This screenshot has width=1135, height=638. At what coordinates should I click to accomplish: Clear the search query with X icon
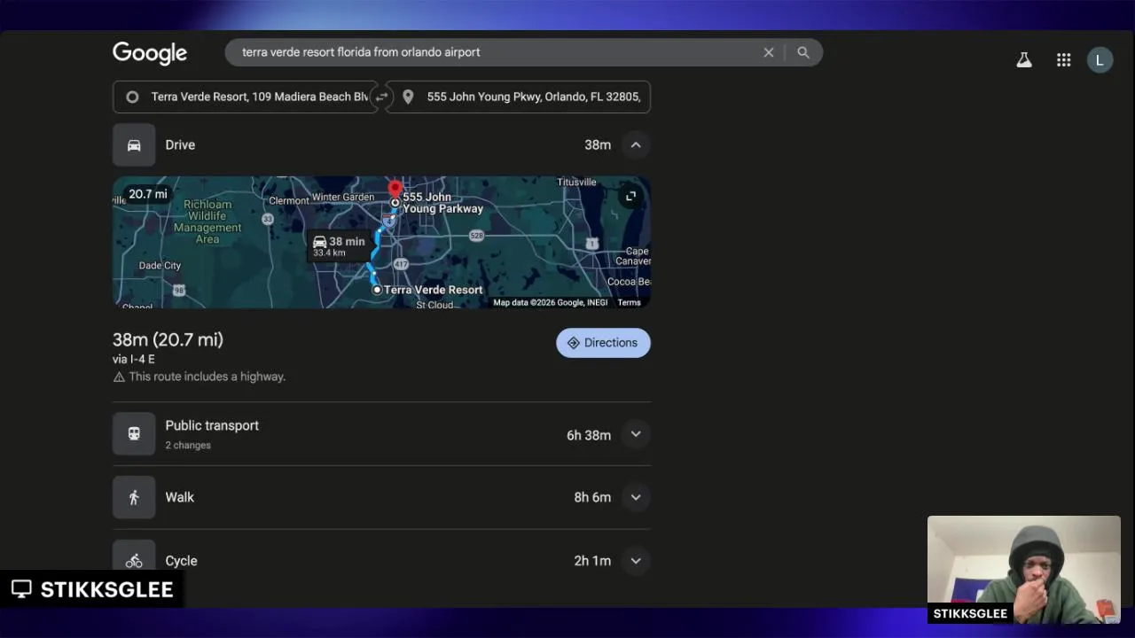pyautogui.click(x=769, y=52)
